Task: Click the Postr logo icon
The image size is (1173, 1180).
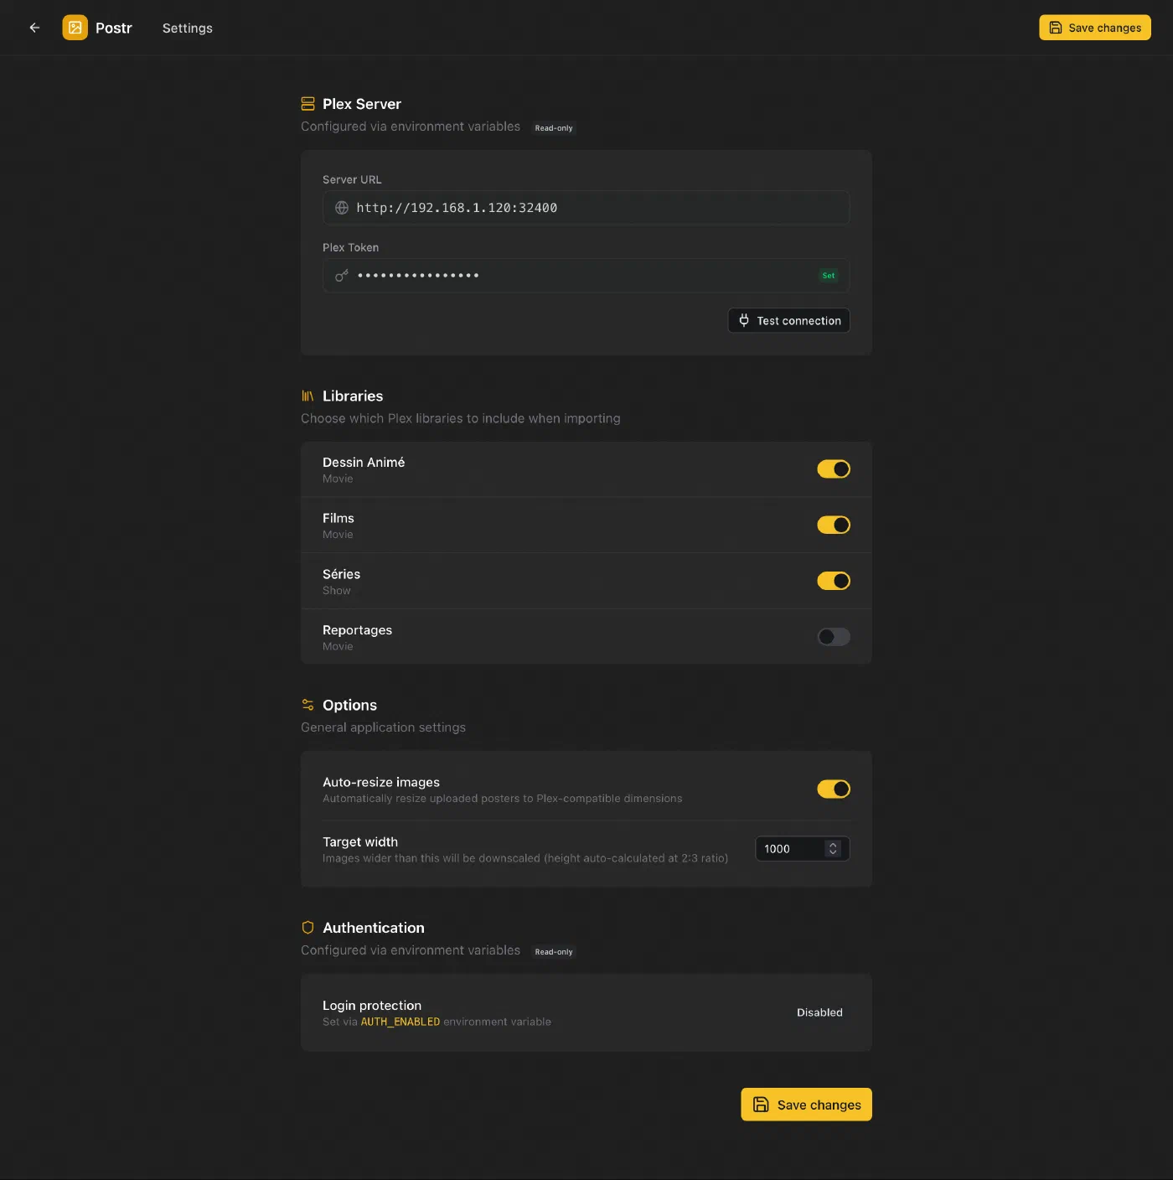Action: coord(75,28)
